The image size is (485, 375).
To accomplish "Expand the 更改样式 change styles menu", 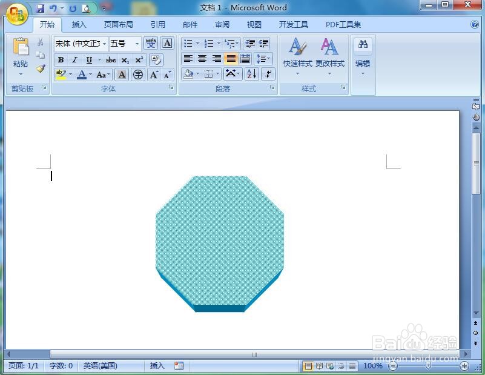I will 330,56.
